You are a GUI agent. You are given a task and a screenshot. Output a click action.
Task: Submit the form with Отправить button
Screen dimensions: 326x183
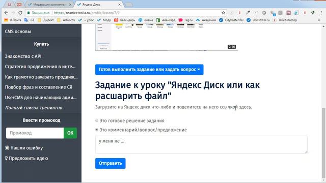(x=111, y=163)
